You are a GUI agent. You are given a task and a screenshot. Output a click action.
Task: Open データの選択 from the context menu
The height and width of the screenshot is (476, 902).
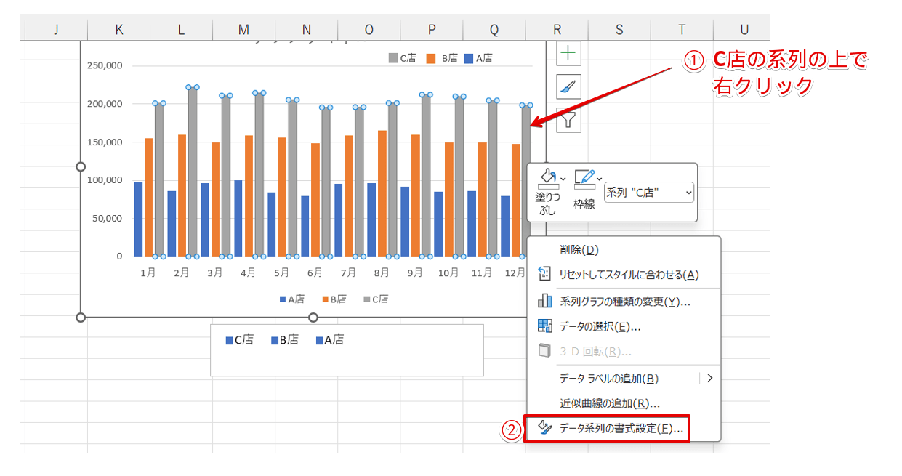pyautogui.click(x=600, y=327)
